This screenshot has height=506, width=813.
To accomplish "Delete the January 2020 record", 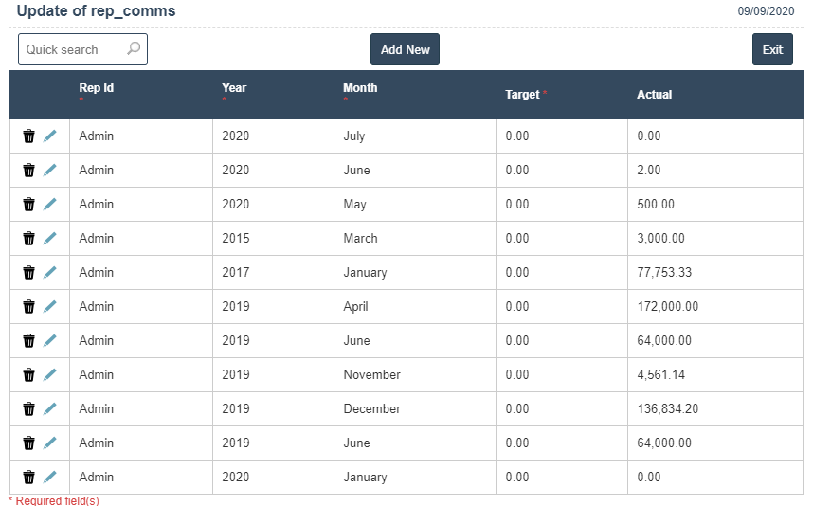I will click(x=29, y=478).
